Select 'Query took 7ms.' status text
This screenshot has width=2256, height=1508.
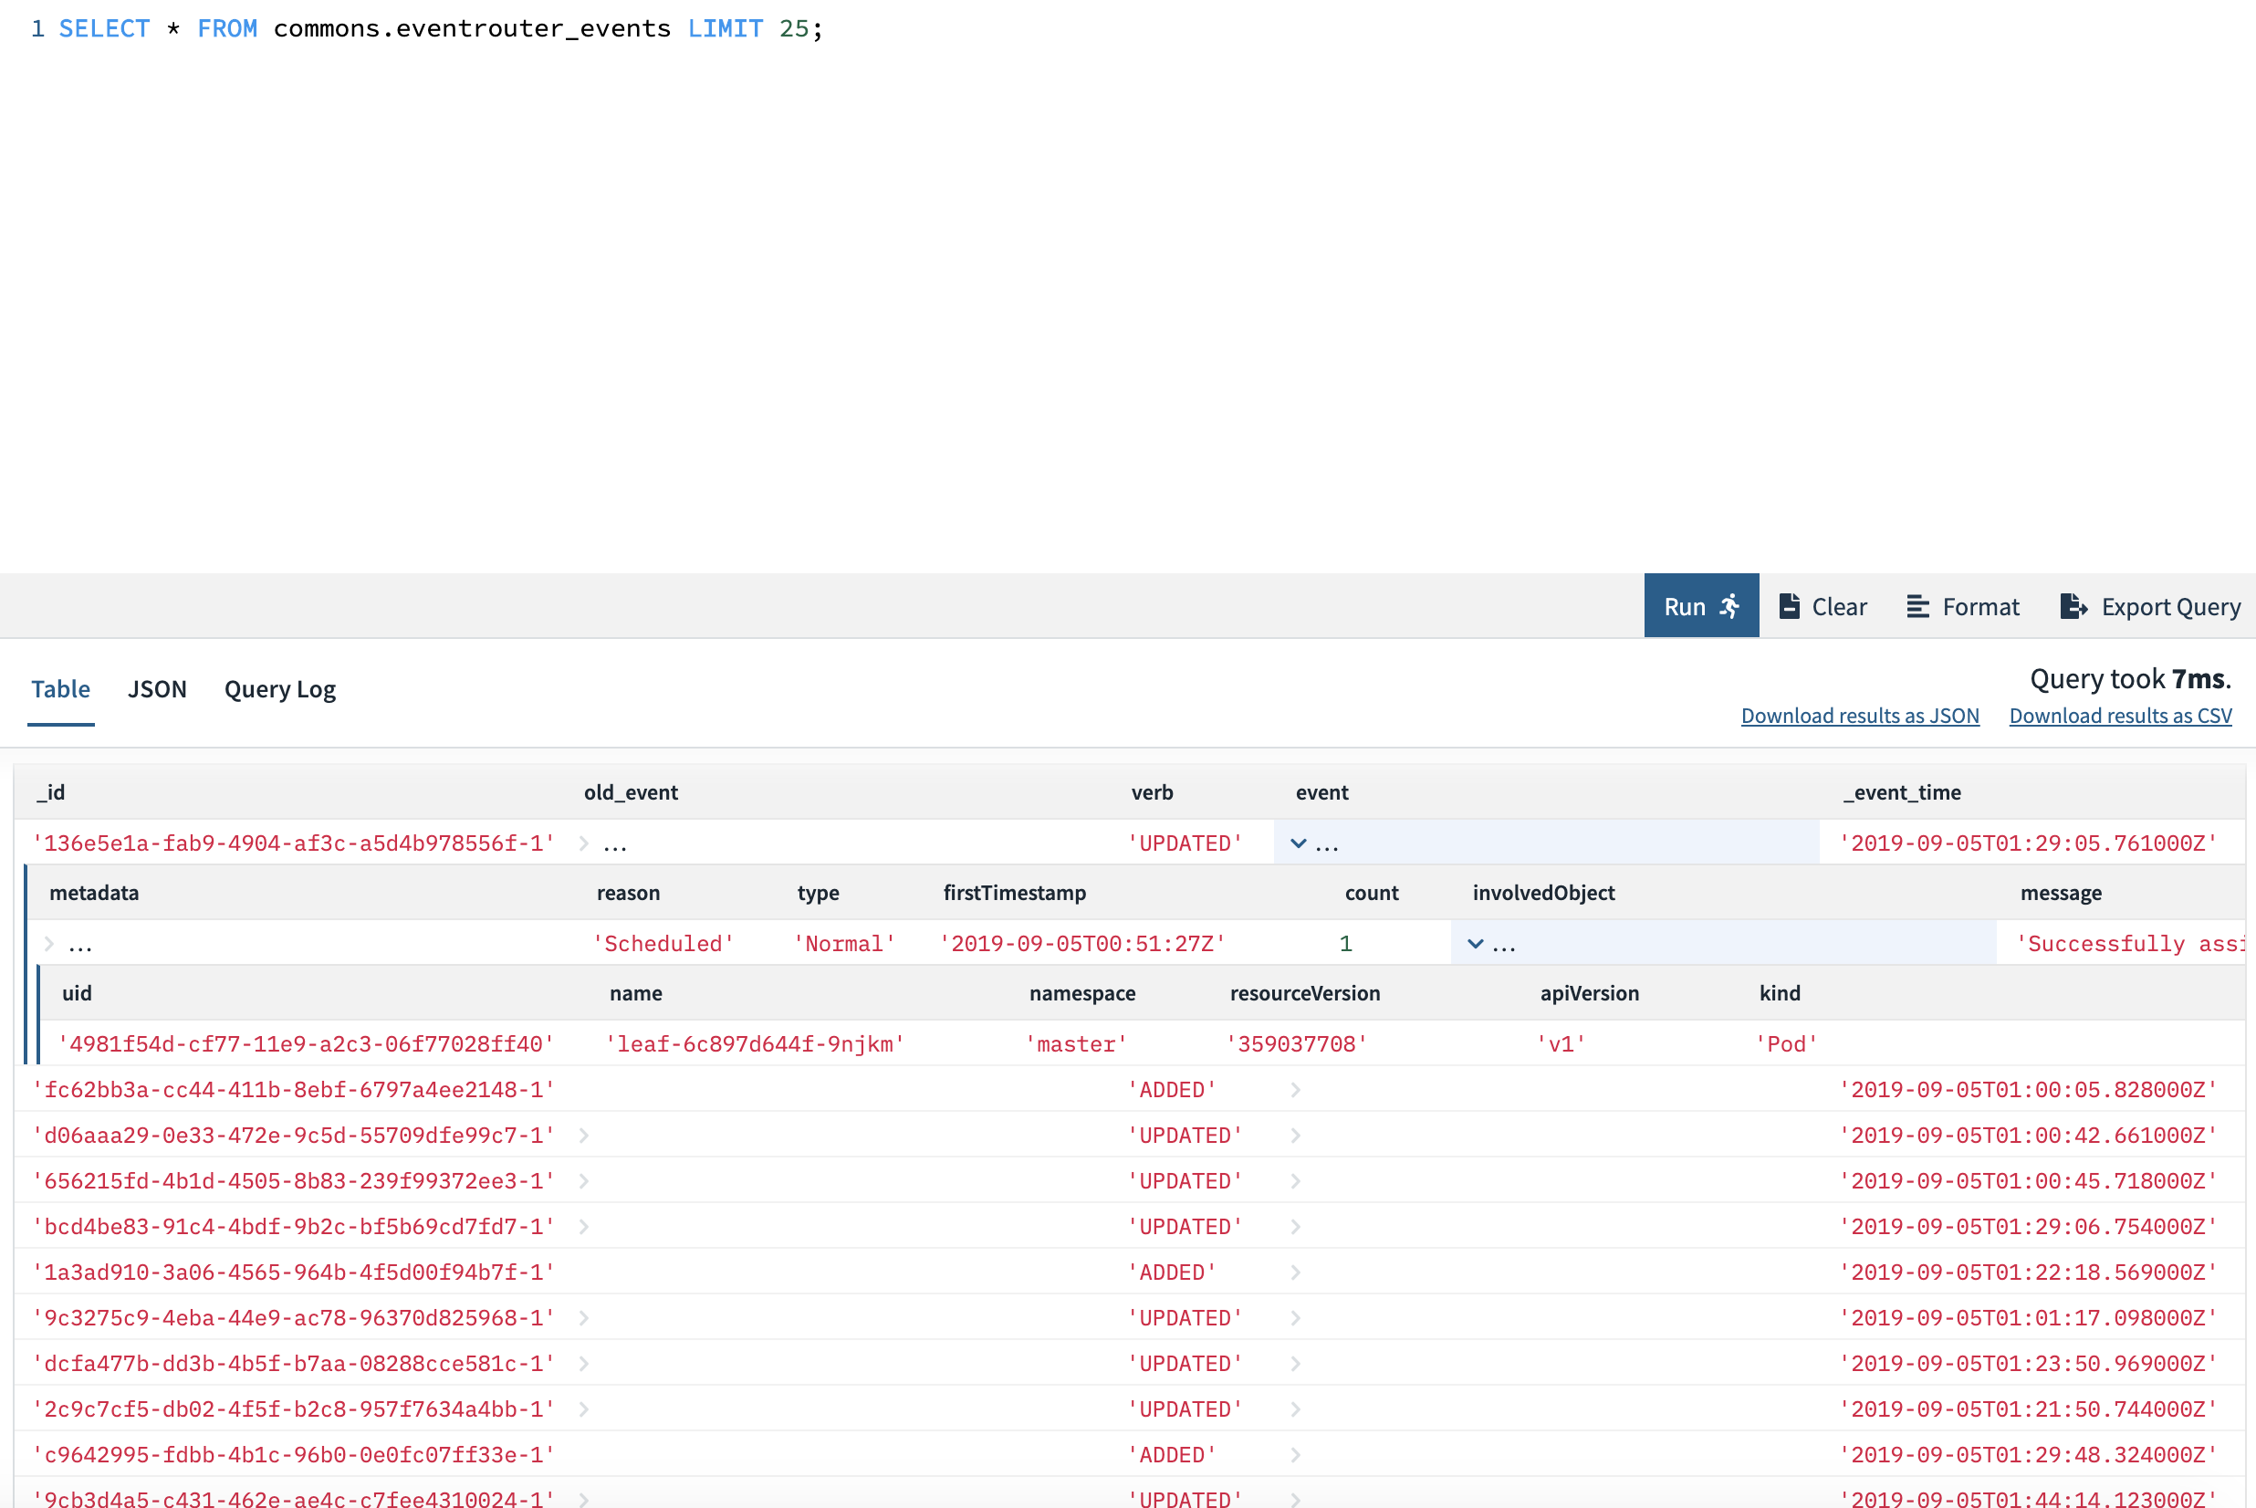(2130, 679)
